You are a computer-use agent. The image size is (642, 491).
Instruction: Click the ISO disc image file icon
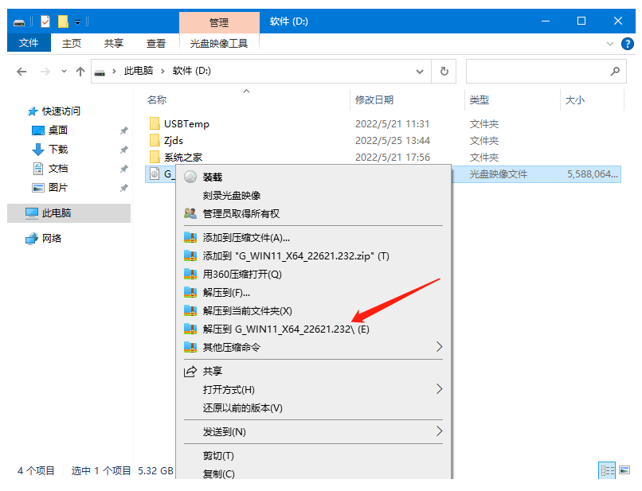pyautogui.click(x=155, y=174)
